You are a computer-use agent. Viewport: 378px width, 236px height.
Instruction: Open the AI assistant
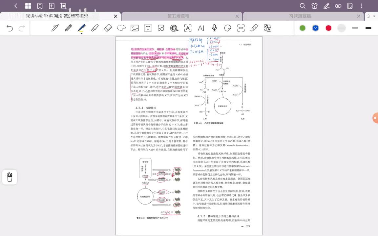[x=201, y=28]
